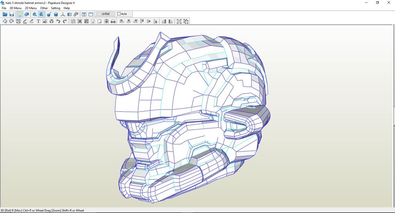Click the grid blocks layout icon
The image size is (395, 213).
tap(86, 22)
